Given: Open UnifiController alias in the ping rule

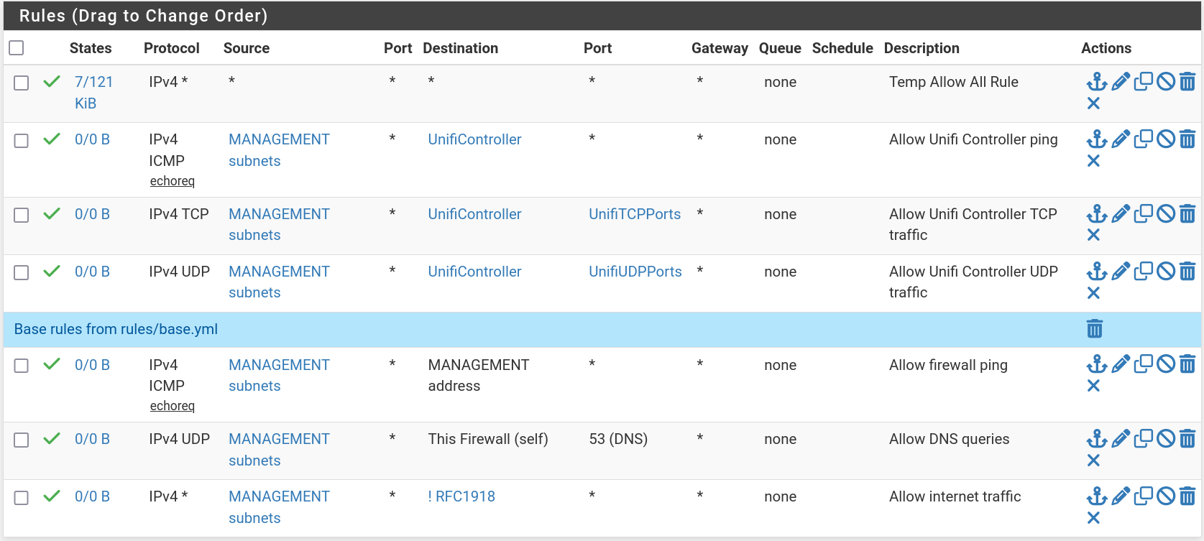Looking at the screenshot, I should pyautogui.click(x=474, y=139).
